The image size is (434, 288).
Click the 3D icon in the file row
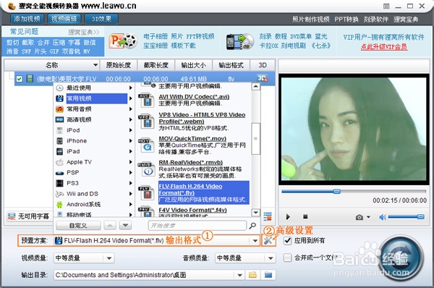click(x=262, y=78)
